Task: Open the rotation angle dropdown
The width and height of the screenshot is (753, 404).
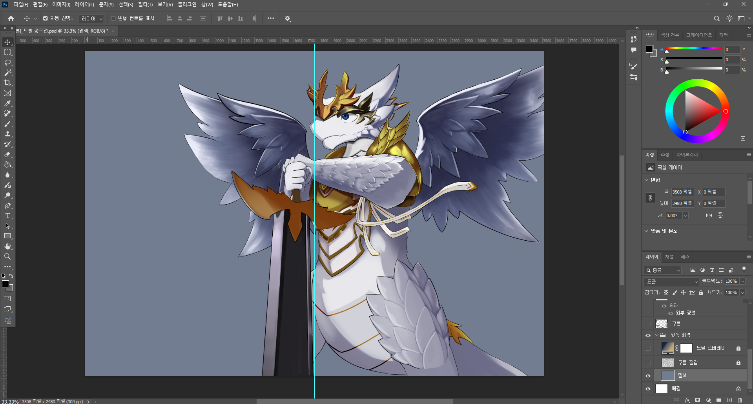Action: click(x=686, y=216)
